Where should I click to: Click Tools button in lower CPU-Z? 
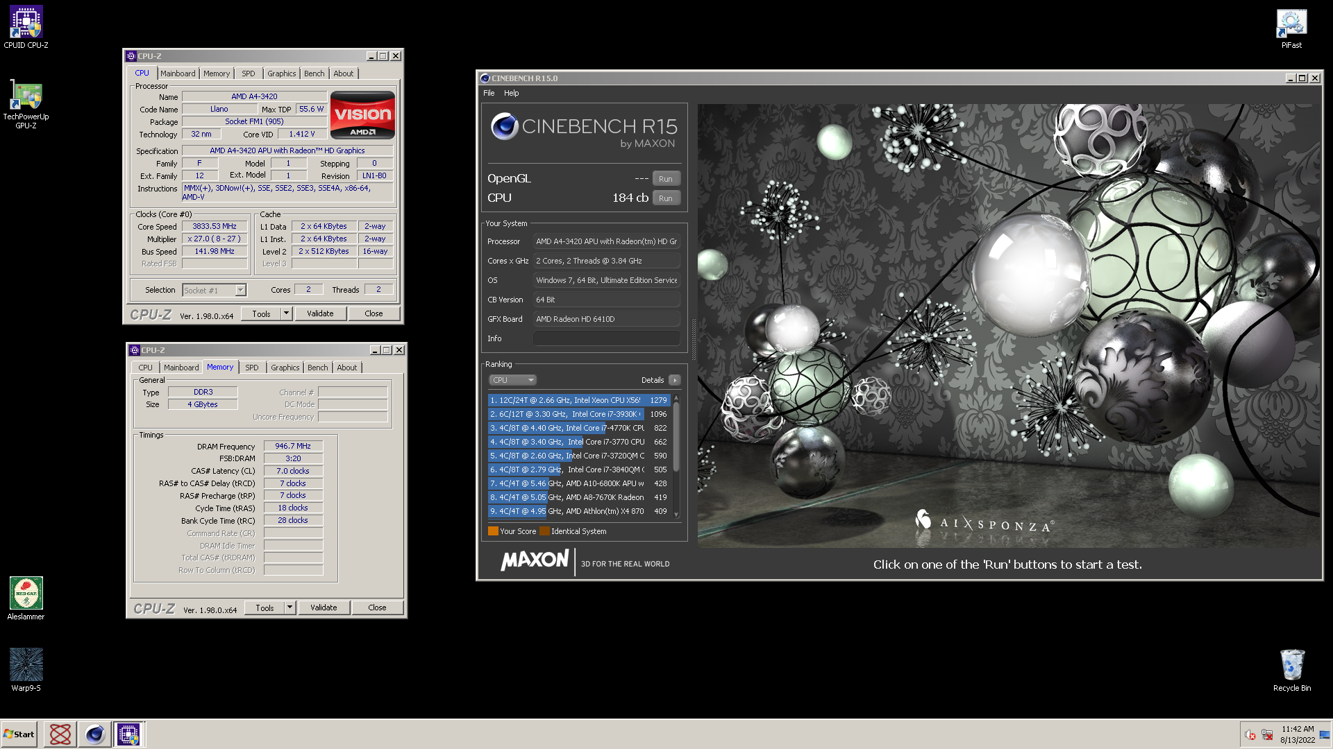265,608
